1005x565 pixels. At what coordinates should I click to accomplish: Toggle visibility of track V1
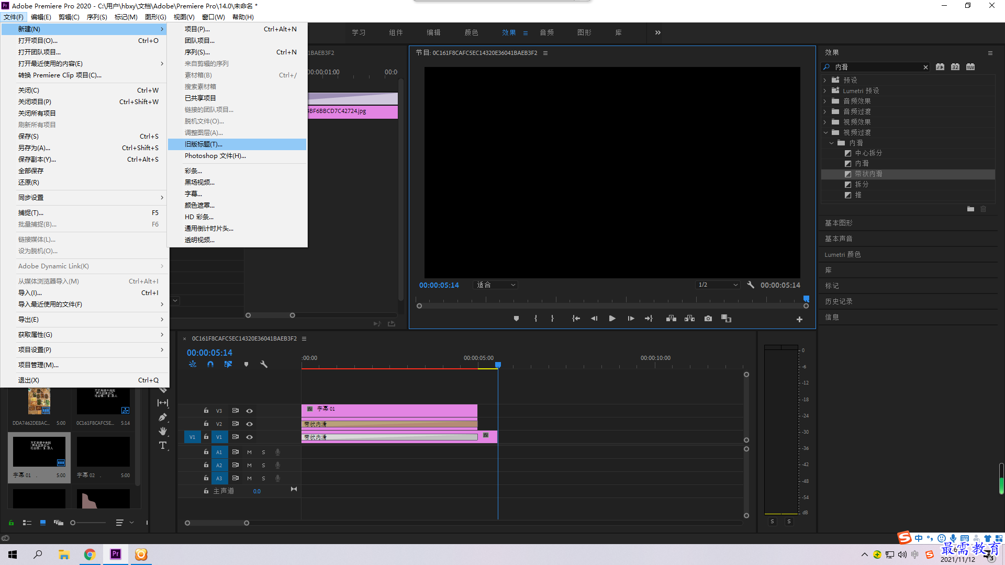(250, 437)
